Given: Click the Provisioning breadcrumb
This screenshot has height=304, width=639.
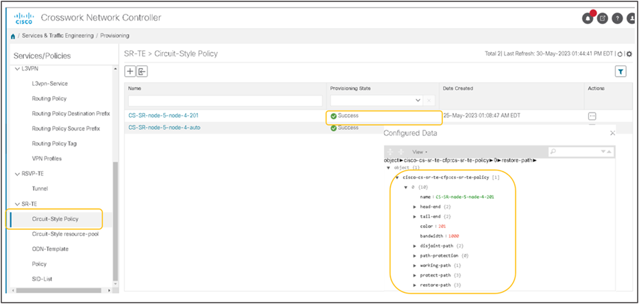Looking at the screenshot, I should 114,36.
